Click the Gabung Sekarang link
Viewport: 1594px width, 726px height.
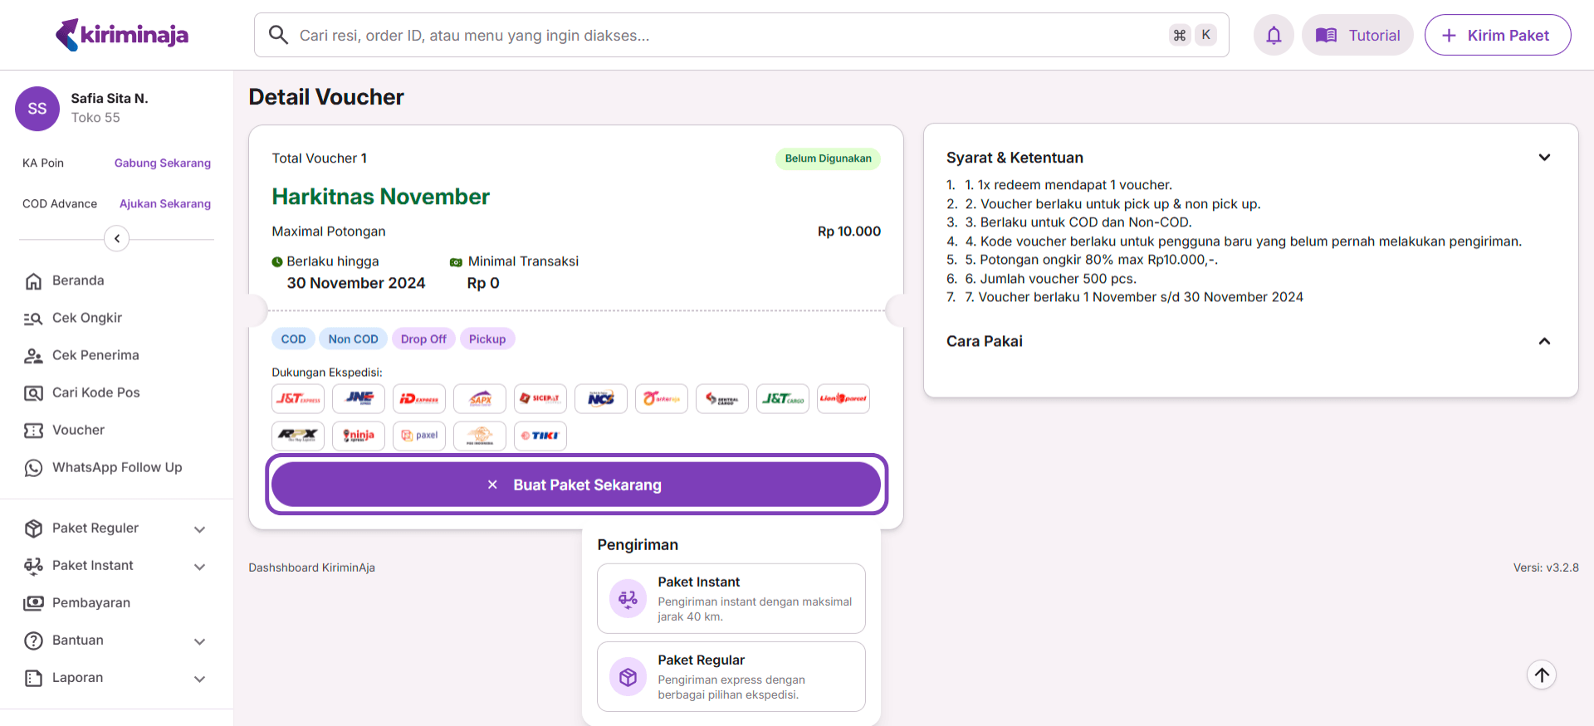[163, 163]
